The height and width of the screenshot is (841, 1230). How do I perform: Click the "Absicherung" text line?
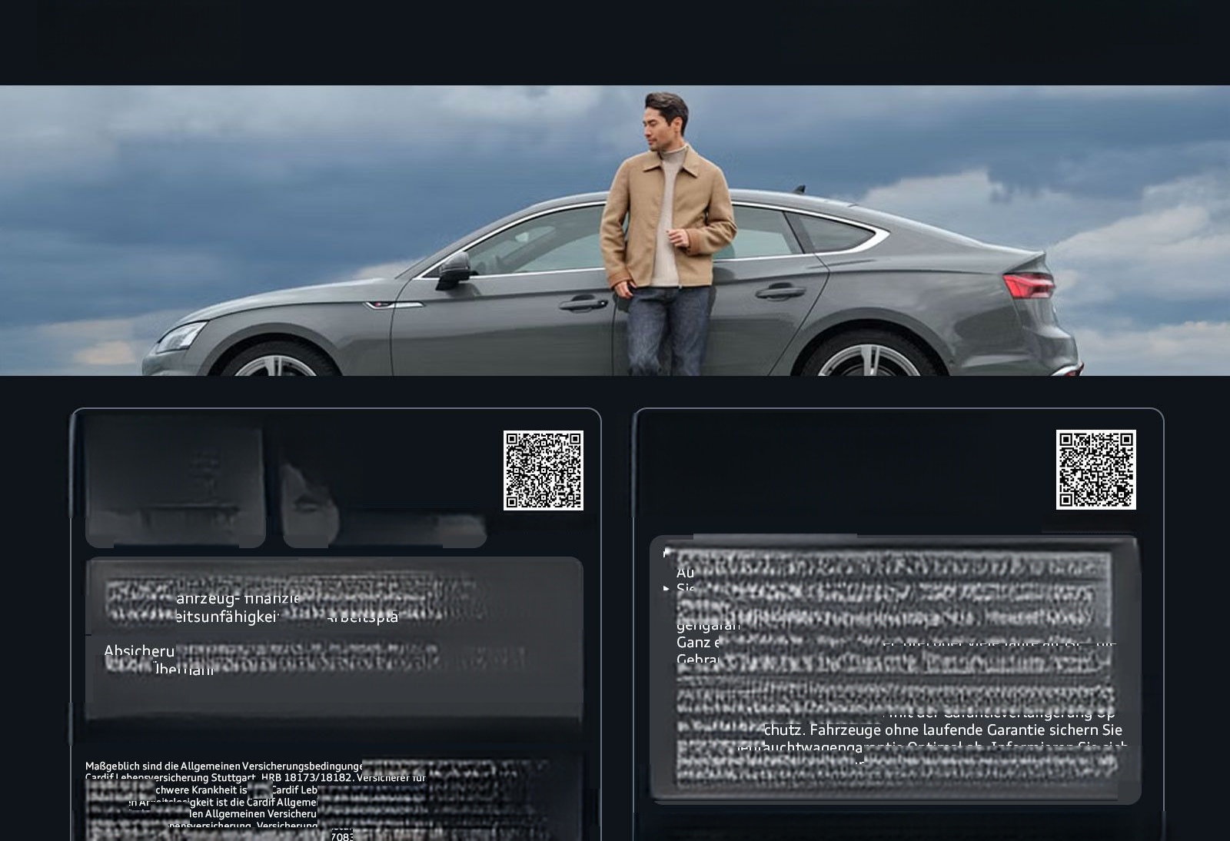pos(139,651)
